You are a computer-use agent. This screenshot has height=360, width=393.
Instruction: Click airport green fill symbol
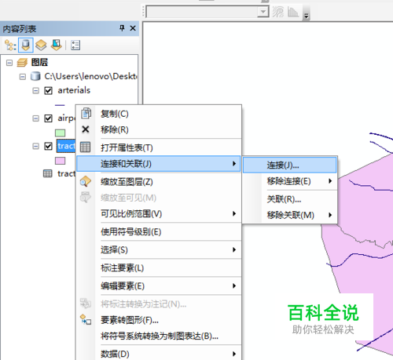coord(60,133)
